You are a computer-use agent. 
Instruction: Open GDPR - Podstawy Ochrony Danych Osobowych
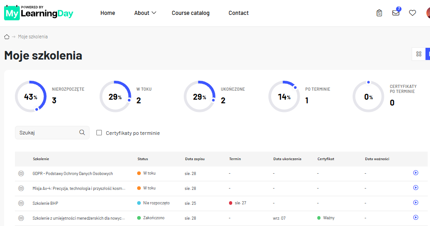[x=73, y=174]
